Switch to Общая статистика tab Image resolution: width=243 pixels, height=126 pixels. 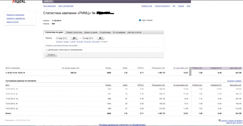74,32
